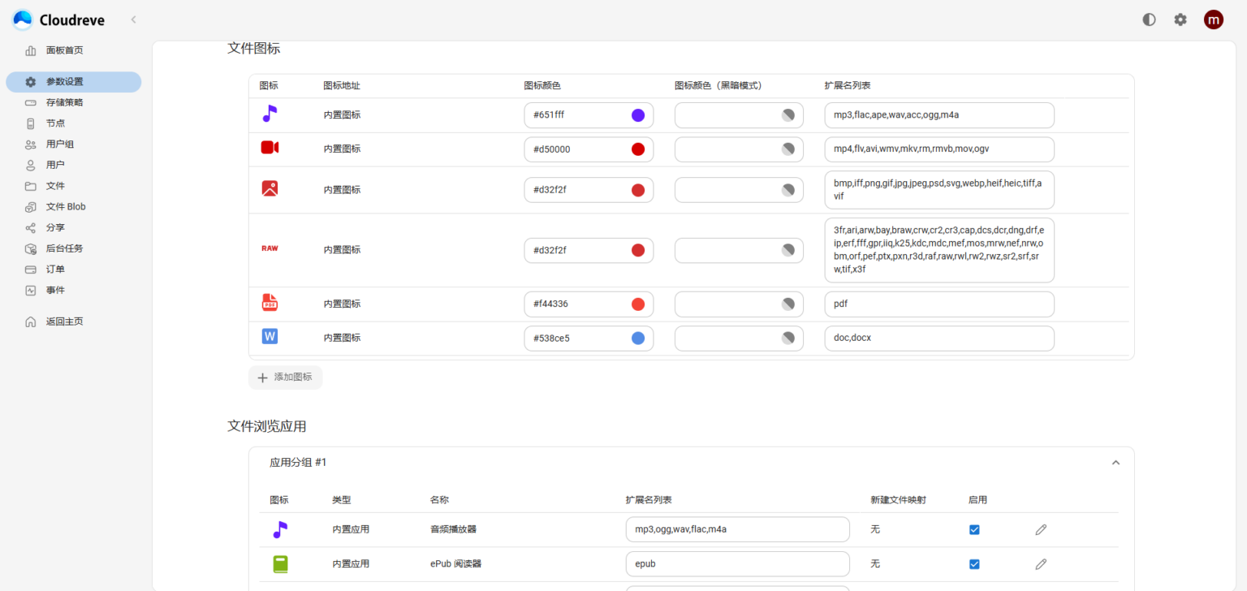Set dark mode color for the mp3 row
The height and width of the screenshot is (591, 1247).
pos(787,115)
